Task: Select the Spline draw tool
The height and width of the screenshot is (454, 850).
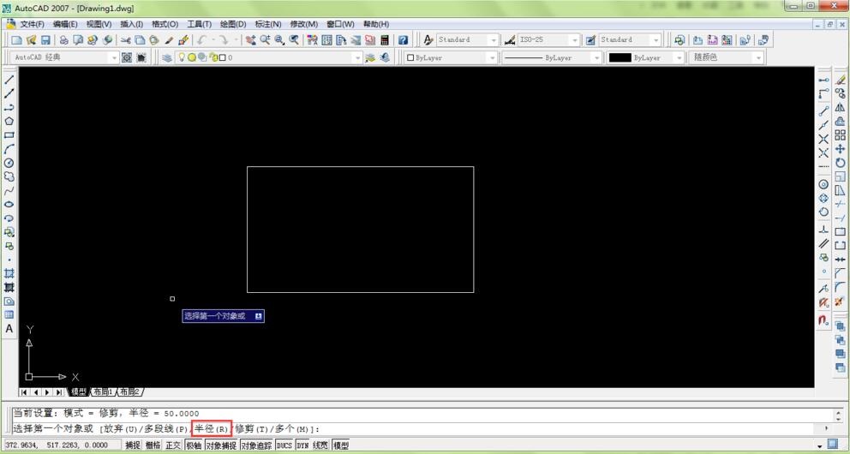Action: 9,191
